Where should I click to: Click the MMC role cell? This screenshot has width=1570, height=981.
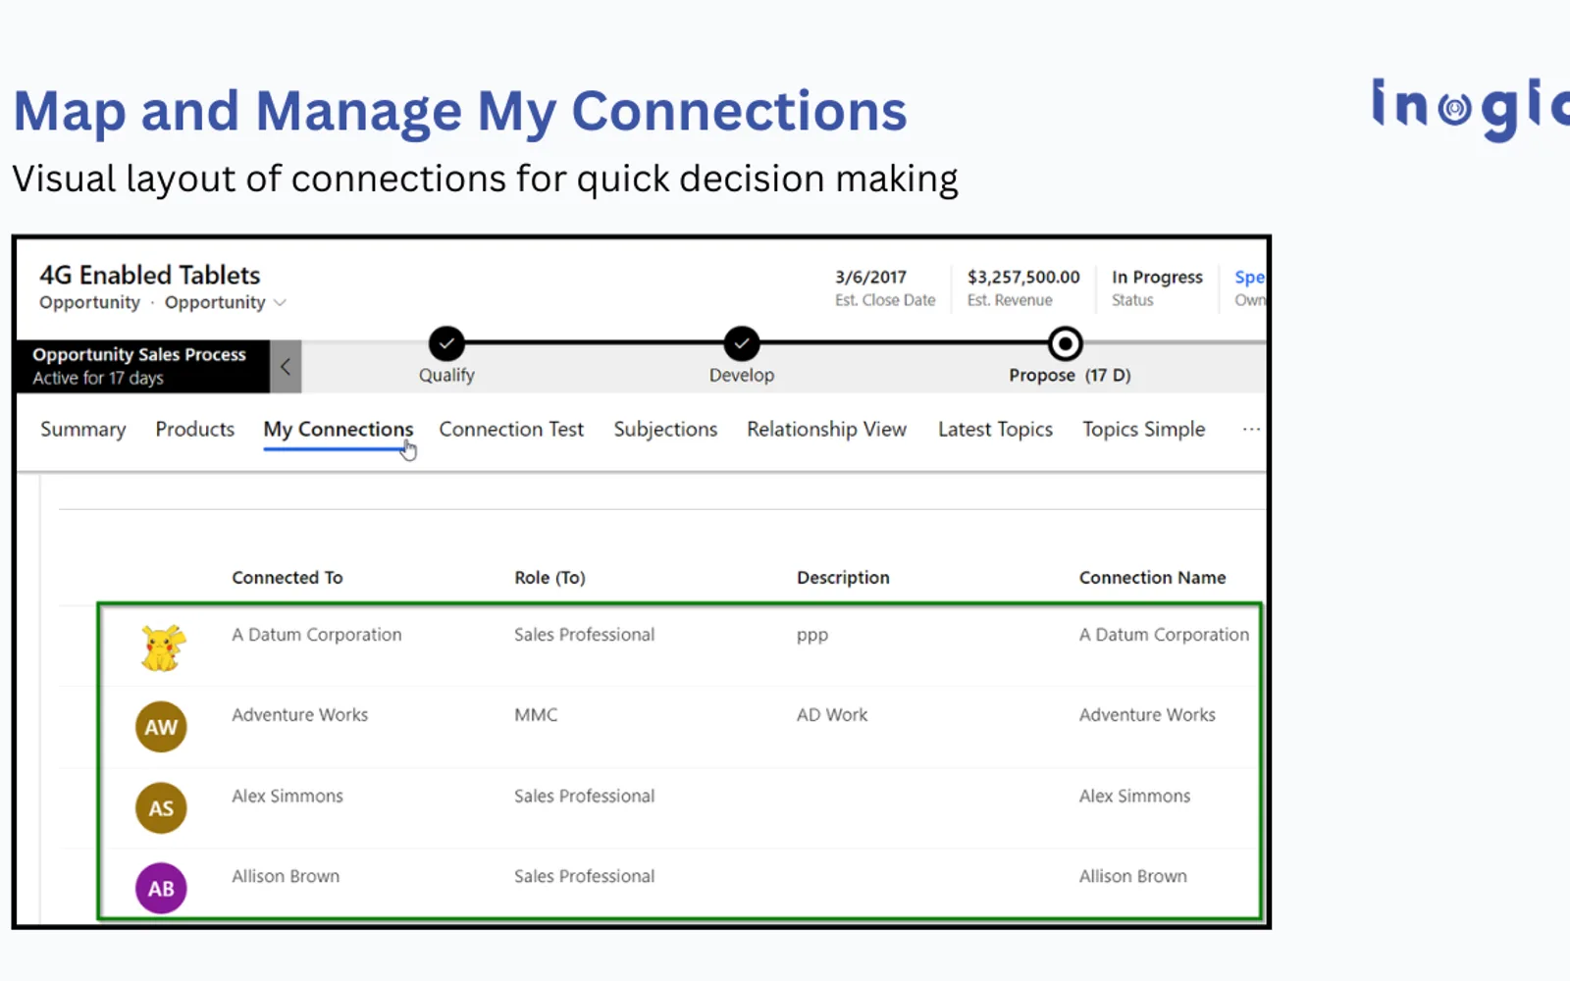(x=536, y=715)
